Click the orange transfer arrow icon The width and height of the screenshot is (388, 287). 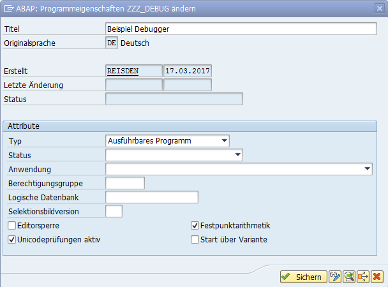pos(363,277)
